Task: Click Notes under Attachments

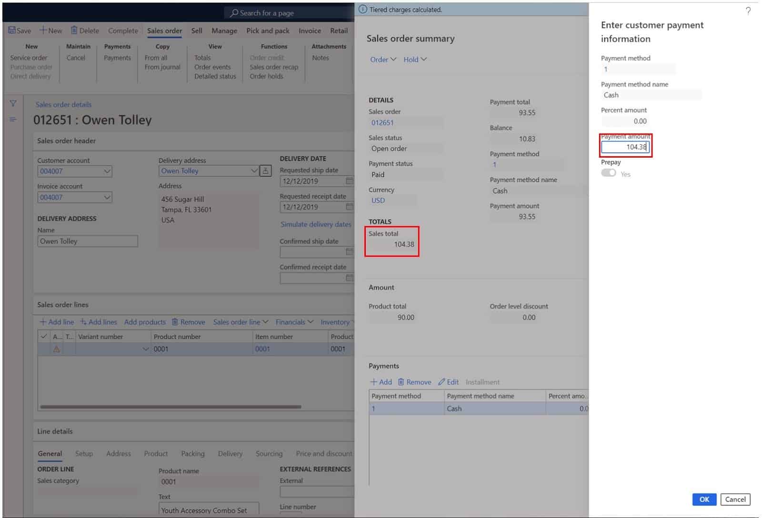Action: pos(321,58)
